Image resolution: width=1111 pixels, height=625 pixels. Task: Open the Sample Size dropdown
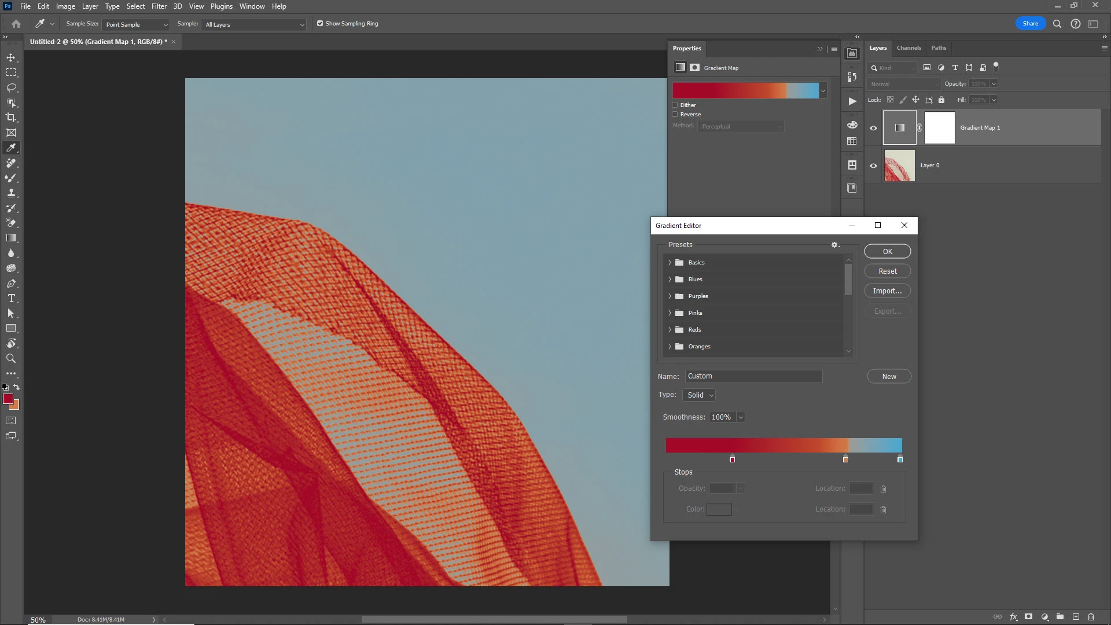point(136,24)
